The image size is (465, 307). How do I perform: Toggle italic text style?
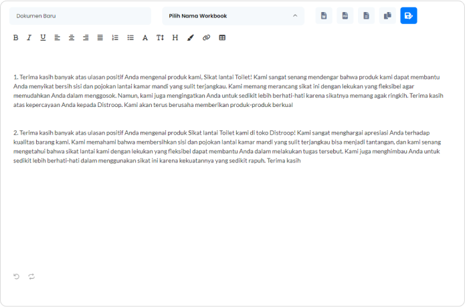[29, 37]
